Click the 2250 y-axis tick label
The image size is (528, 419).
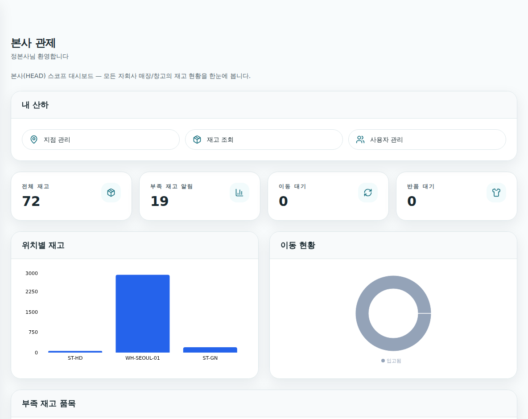(32, 292)
